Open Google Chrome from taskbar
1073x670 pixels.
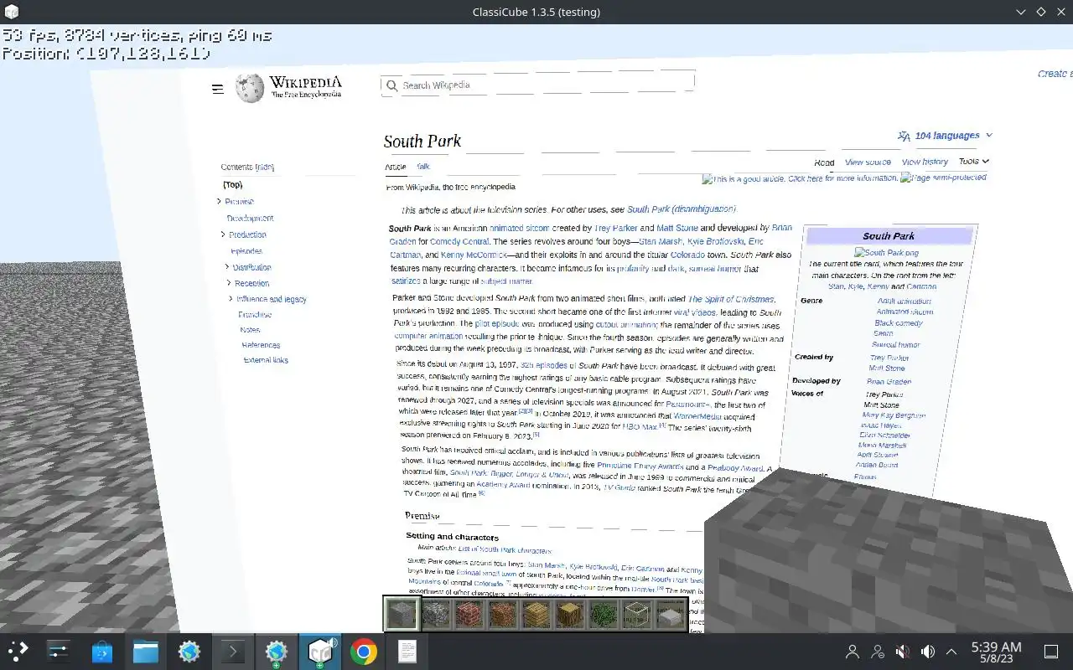pos(363,651)
